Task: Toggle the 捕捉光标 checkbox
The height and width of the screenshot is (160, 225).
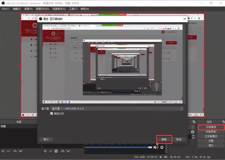Action: (52, 114)
